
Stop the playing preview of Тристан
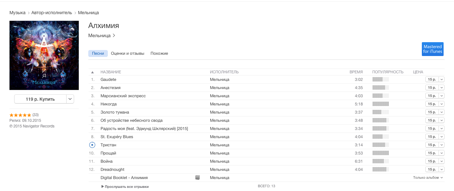[x=92, y=145]
